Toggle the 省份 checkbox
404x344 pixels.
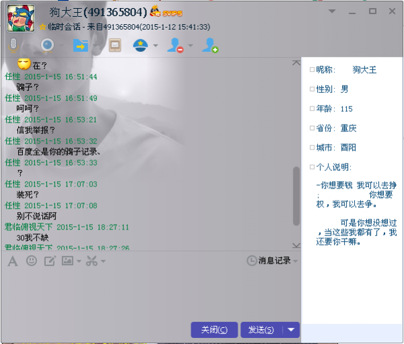coord(312,128)
